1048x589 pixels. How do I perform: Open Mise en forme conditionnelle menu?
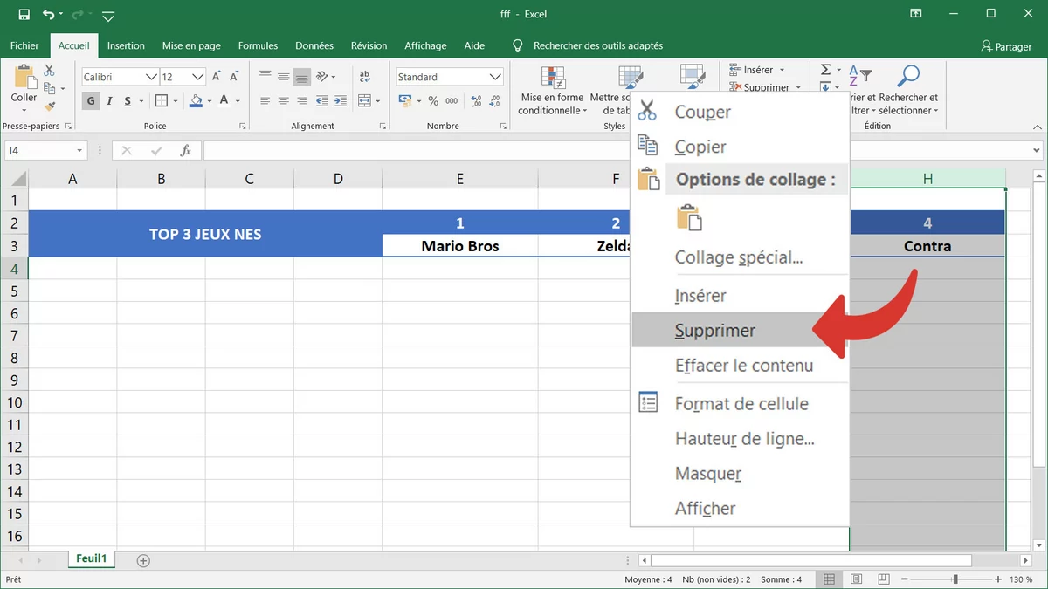tap(552, 90)
